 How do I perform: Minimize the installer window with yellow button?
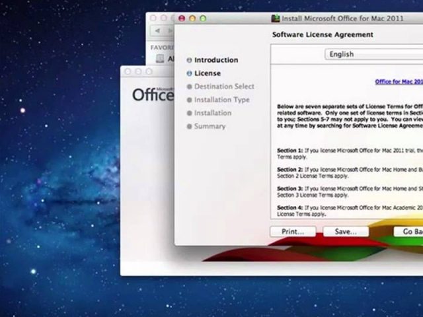193,18
